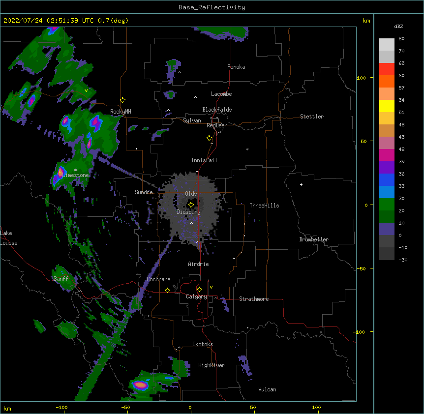Click the Blackfalds town label
The image size is (424, 414).
coord(217,110)
